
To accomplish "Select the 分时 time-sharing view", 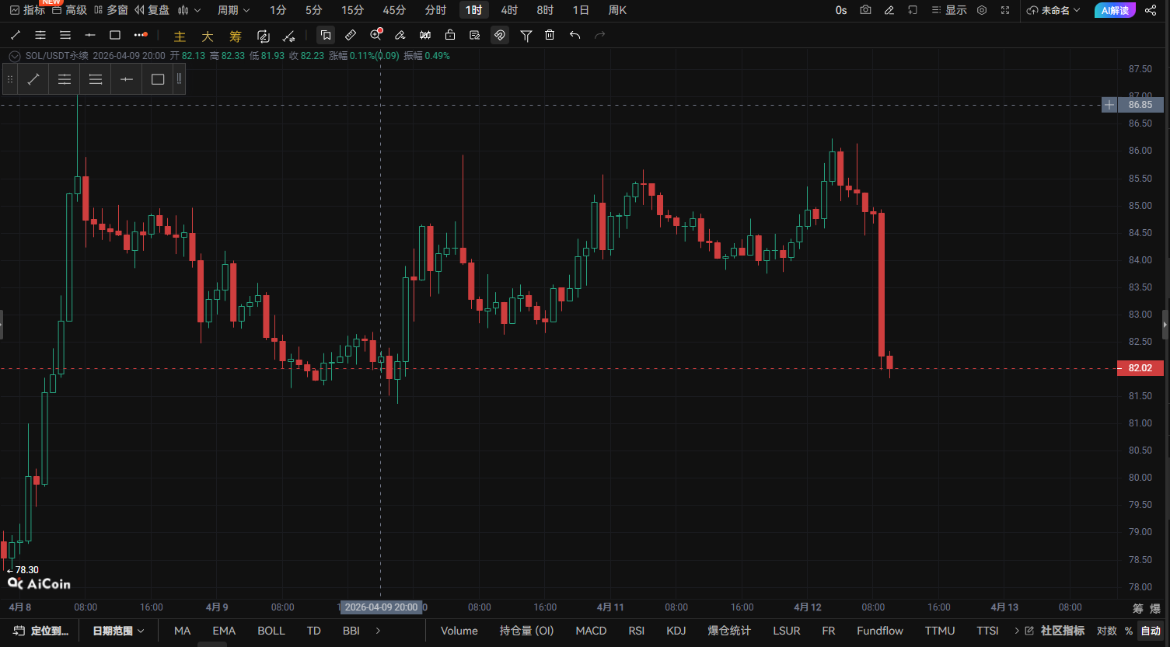I will click(x=436, y=10).
